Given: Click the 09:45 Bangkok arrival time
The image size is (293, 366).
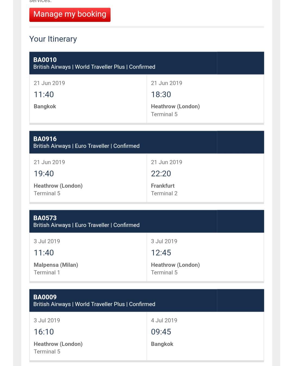Looking at the screenshot, I should tap(161, 332).
